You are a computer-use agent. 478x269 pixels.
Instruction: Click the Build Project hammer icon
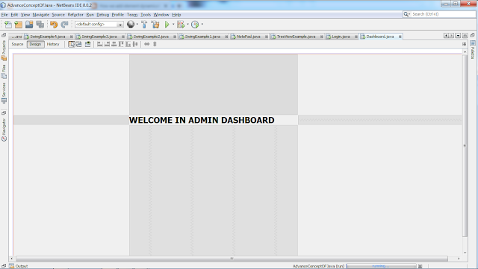coord(144,25)
